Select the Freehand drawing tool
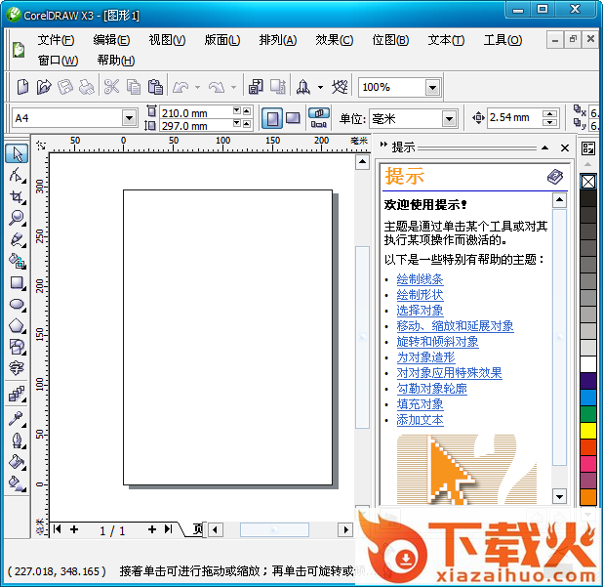This screenshot has width=603, height=587. tap(17, 240)
